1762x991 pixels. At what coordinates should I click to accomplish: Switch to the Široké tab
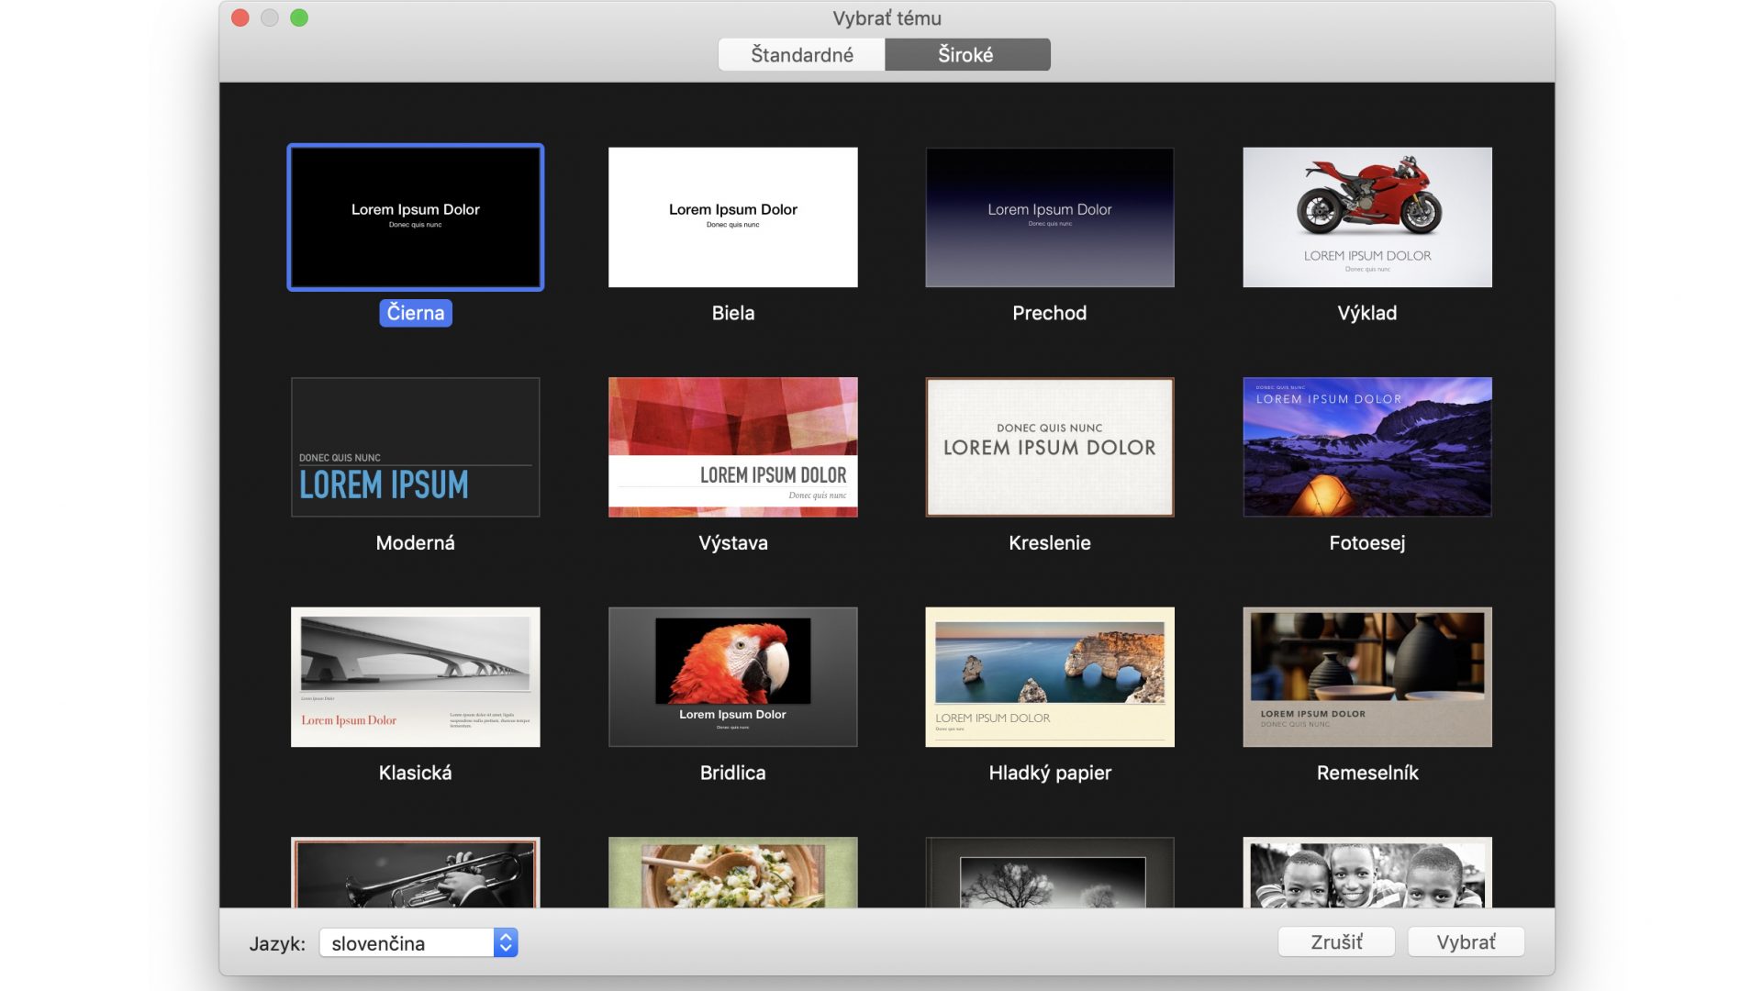tap(967, 54)
